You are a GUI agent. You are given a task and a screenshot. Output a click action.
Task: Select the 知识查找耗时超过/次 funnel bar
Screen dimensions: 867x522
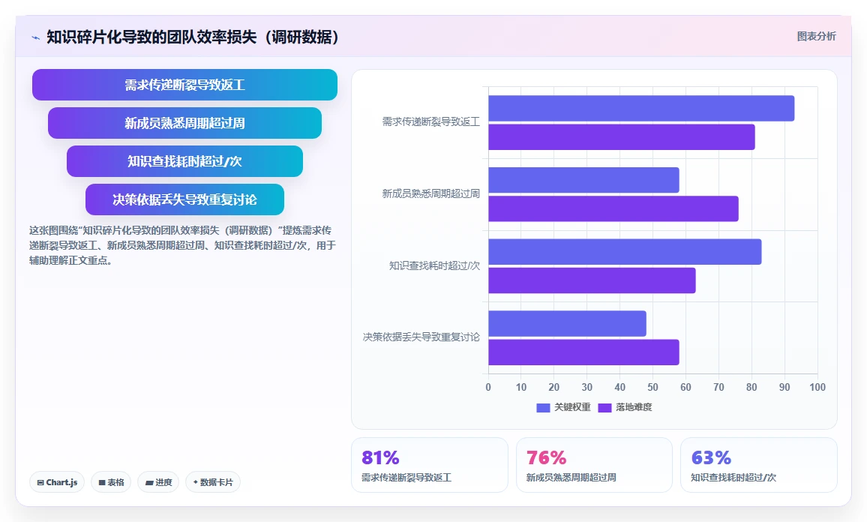point(184,161)
